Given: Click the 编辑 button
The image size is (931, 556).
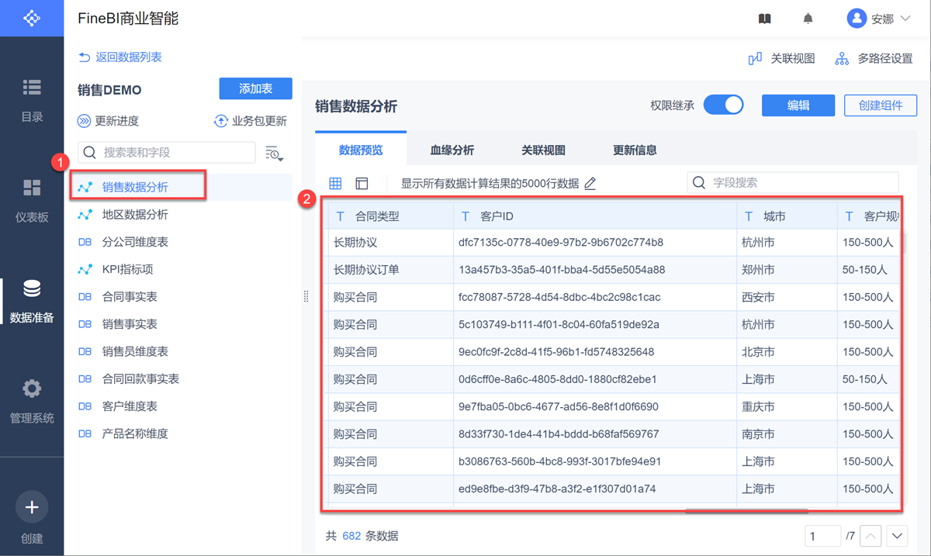Looking at the screenshot, I should tap(798, 105).
